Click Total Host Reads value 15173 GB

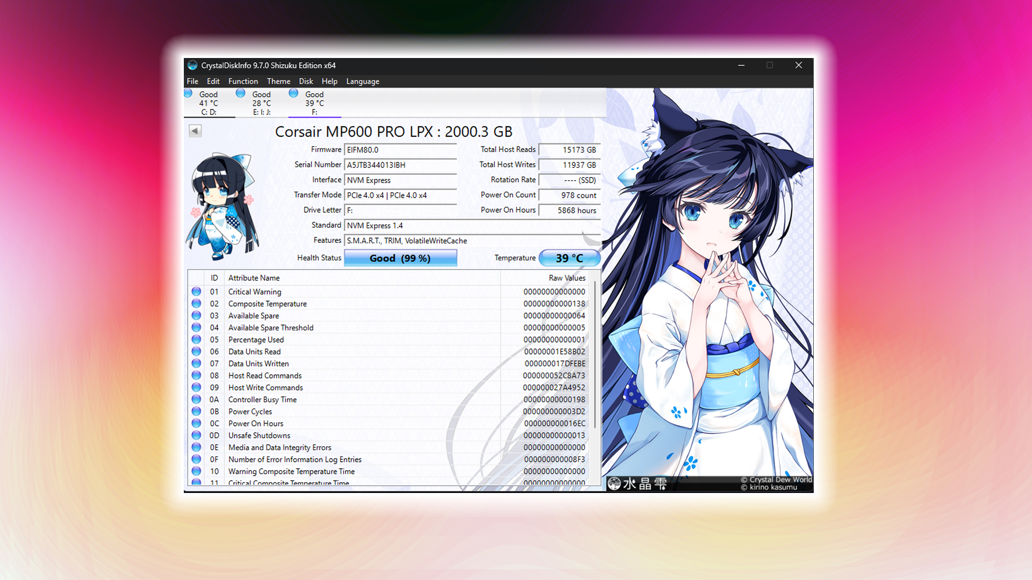569,150
